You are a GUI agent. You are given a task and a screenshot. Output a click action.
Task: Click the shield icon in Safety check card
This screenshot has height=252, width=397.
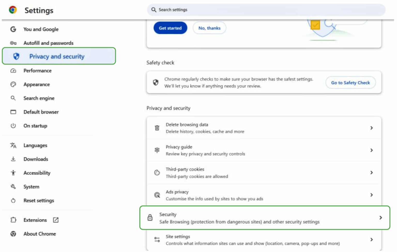coord(156,82)
